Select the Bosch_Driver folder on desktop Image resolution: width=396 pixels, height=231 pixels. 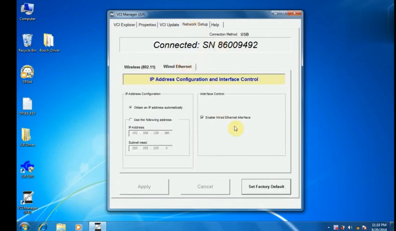click(50, 43)
